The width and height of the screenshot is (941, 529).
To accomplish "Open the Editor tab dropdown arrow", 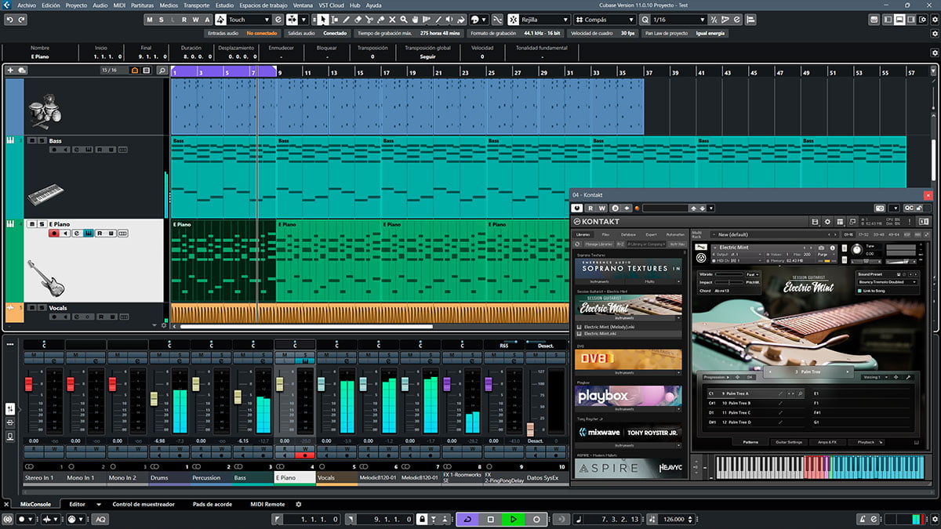I will (x=99, y=505).
